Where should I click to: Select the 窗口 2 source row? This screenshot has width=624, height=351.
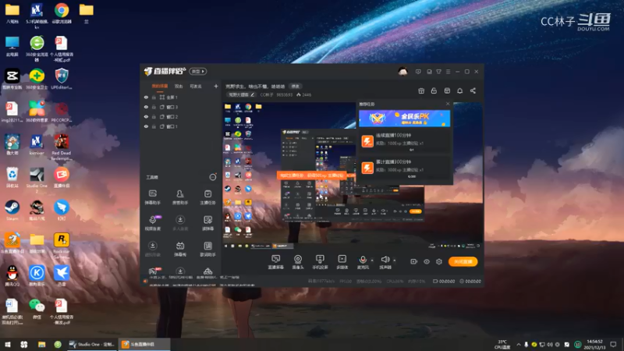point(181,116)
